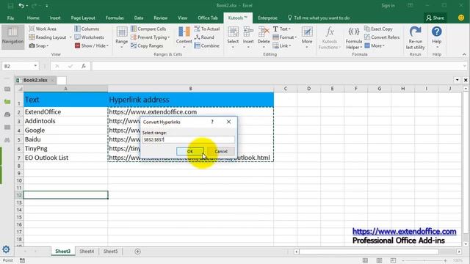The width and height of the screenshot is (470, 264).
Task: Collapse the ribbon with the chevron
Action: pos(464,54)
